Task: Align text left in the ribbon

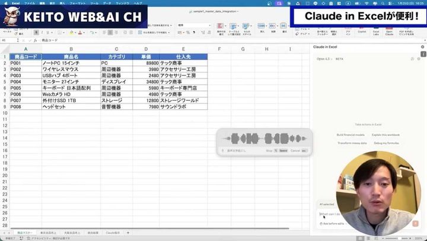Action: pyautogui.click(x=104, y=33)
